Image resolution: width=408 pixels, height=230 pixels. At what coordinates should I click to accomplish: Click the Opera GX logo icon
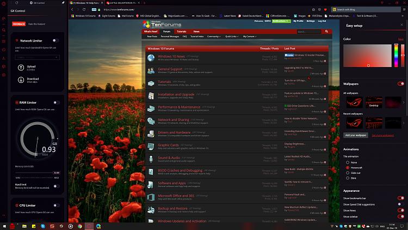(4, 3)
